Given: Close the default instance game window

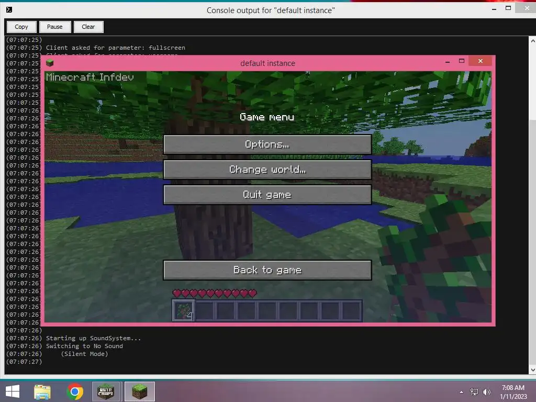Looking at the screenshot, I should (x=481, y=61).
